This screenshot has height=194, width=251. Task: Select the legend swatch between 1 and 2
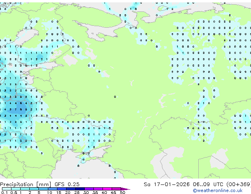click(25, 189)
